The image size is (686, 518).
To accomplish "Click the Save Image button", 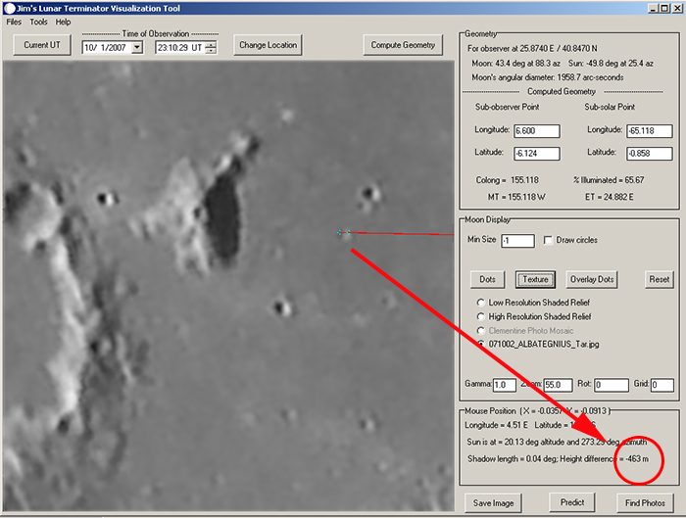I will (493, 503).
